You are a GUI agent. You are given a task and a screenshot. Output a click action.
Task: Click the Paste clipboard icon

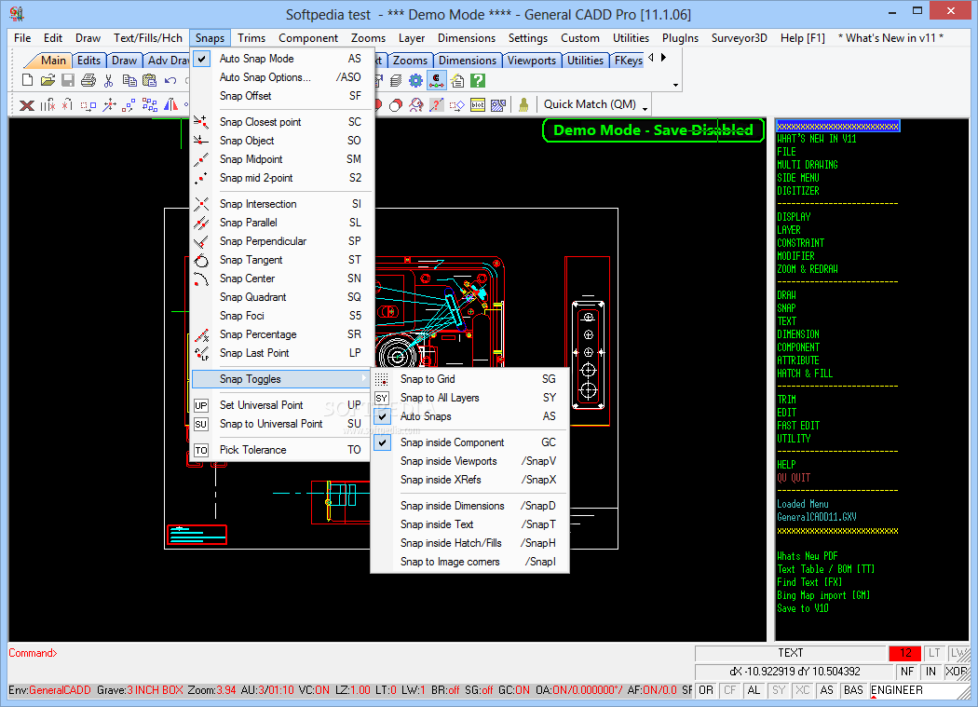(x=149, y=80)
